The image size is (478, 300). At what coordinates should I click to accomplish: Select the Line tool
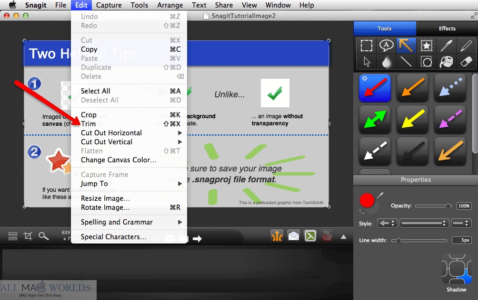(406, 62)
